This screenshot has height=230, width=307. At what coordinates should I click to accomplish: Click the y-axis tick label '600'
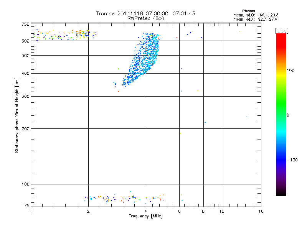coord(25,41)
